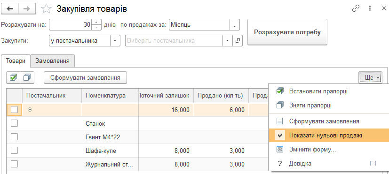Click Шафа-купе balance value 8,000
Image resolution: width=389 pixels, height=174 pixels.
click(x=166, y=151)
